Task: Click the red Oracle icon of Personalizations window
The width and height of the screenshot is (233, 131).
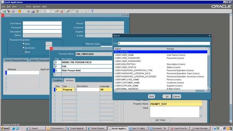Action: pyautogui.click(x=51, y=48)
